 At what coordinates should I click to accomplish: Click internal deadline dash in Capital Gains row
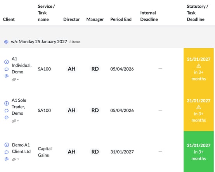(x=160, y=152)
